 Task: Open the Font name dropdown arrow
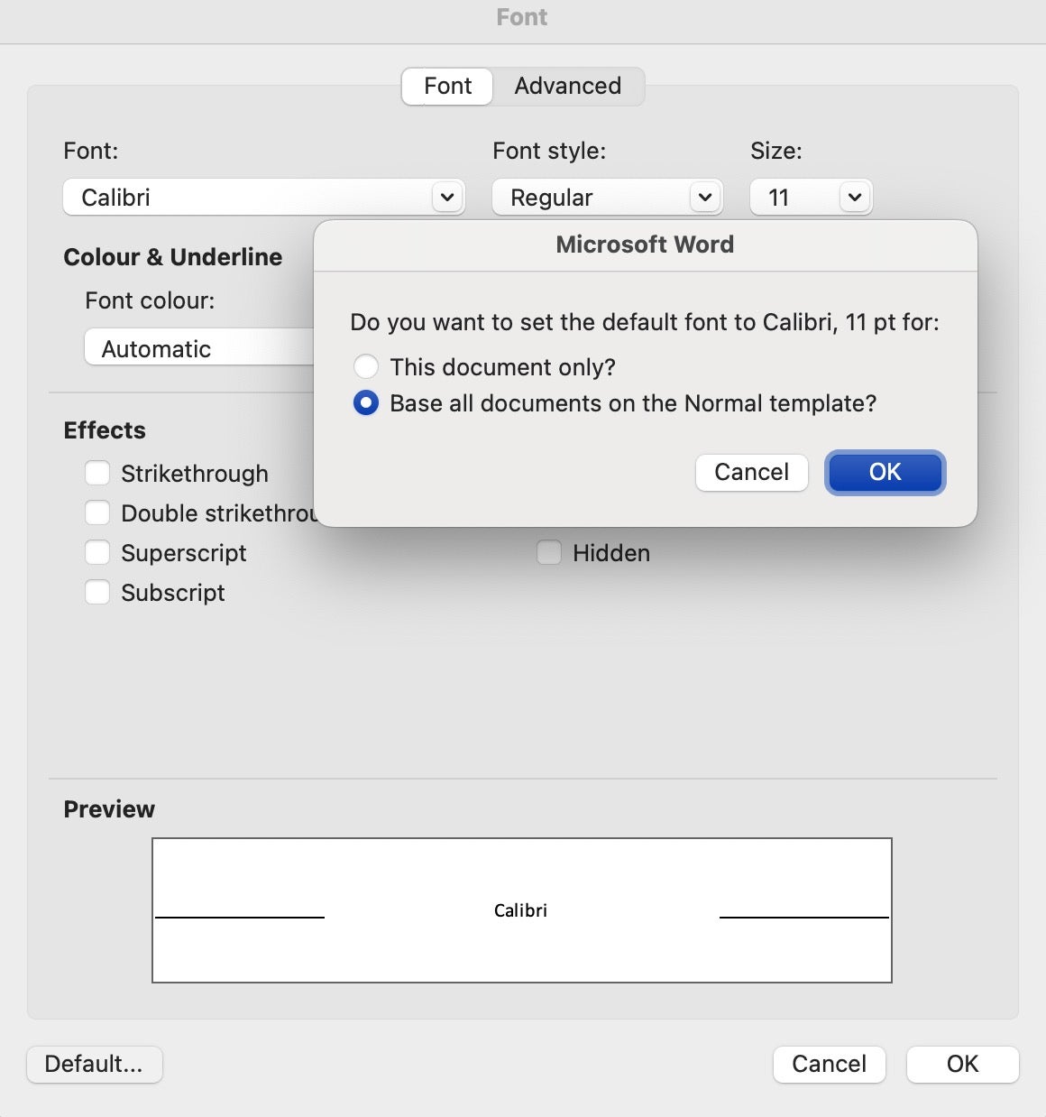(x=447, y=197)
